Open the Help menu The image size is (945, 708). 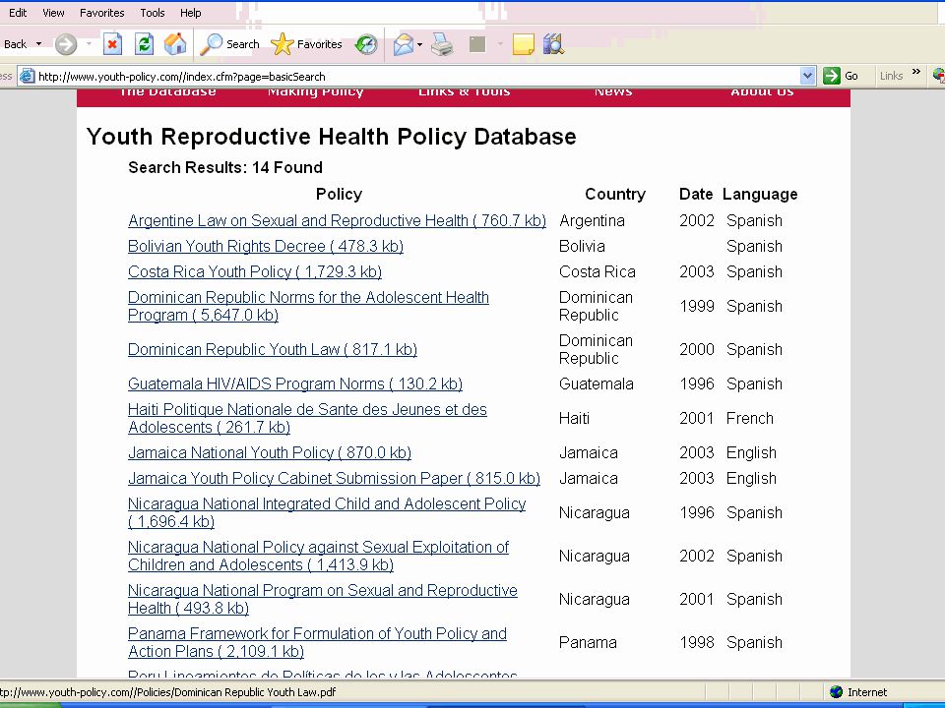(190, 13)
